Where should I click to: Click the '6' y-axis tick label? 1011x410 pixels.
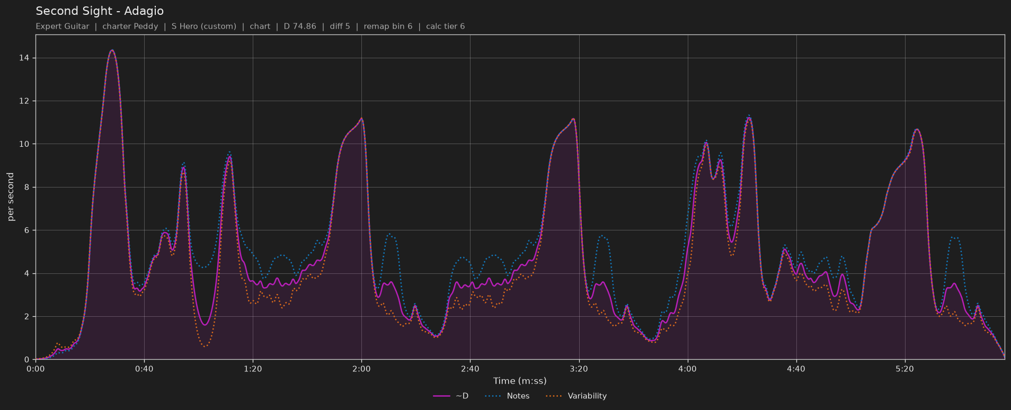(x=26, y=230)
